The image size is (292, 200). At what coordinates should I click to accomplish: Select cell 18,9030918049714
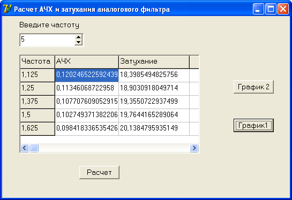click(x=154, y=89)
